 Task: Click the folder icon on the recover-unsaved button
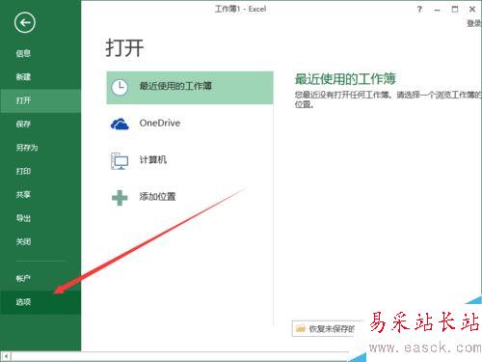point(301,328)
